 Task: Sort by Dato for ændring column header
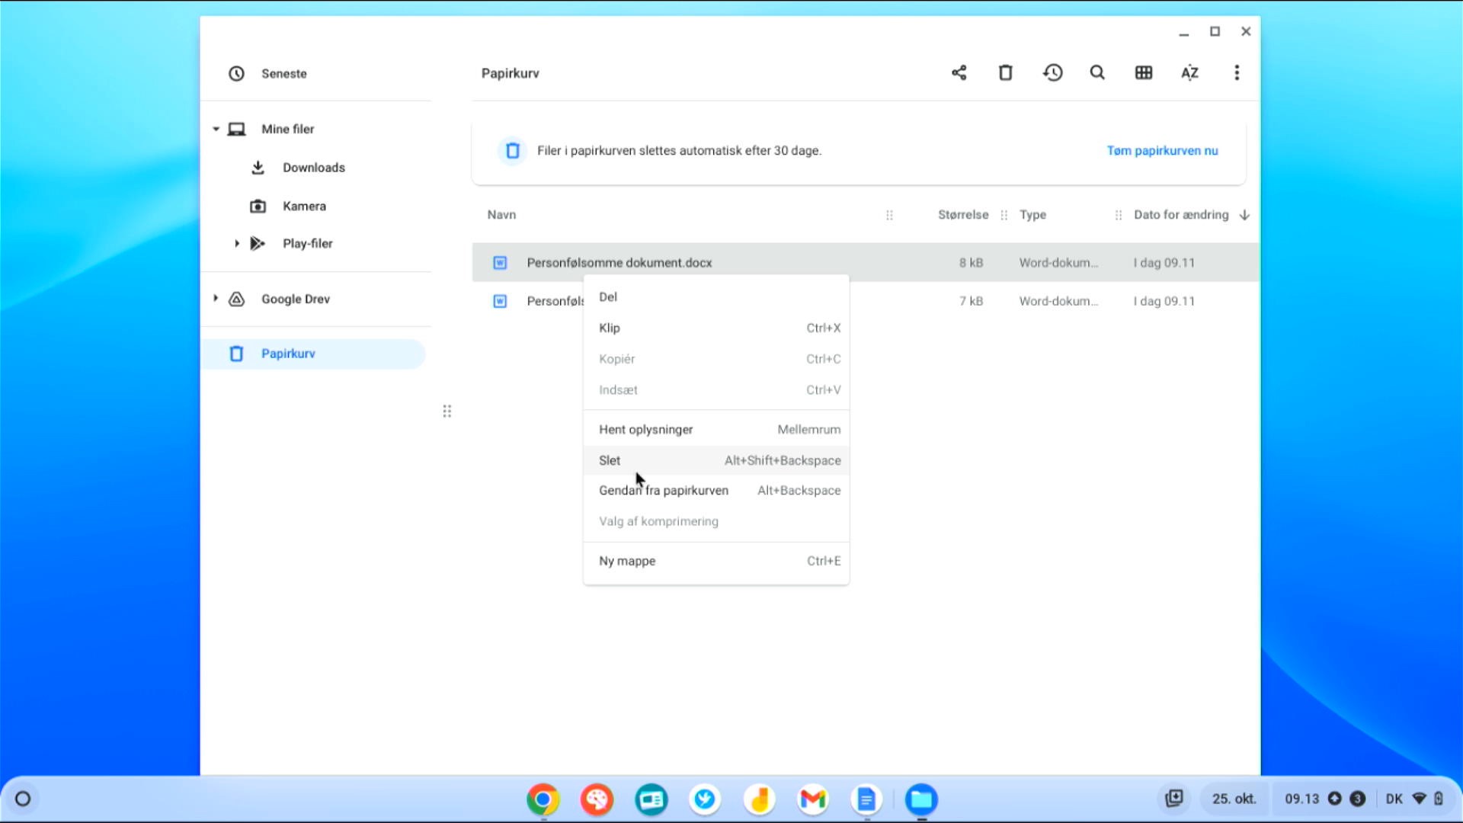click(1180, 215)
